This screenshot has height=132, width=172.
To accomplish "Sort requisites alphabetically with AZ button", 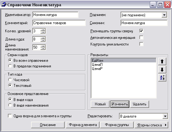I will (162, 78).
